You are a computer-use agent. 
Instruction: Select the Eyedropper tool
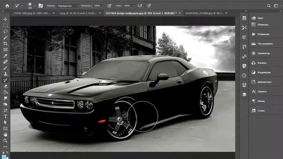[x=5, y=56]
